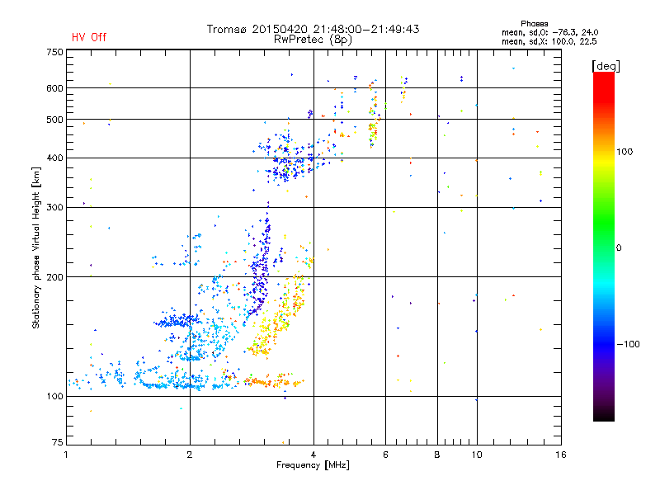
Task: Select the plot title 'Tromsø 20150420 21:48:00-21:49:43'
Action: [x=313, y=29]
